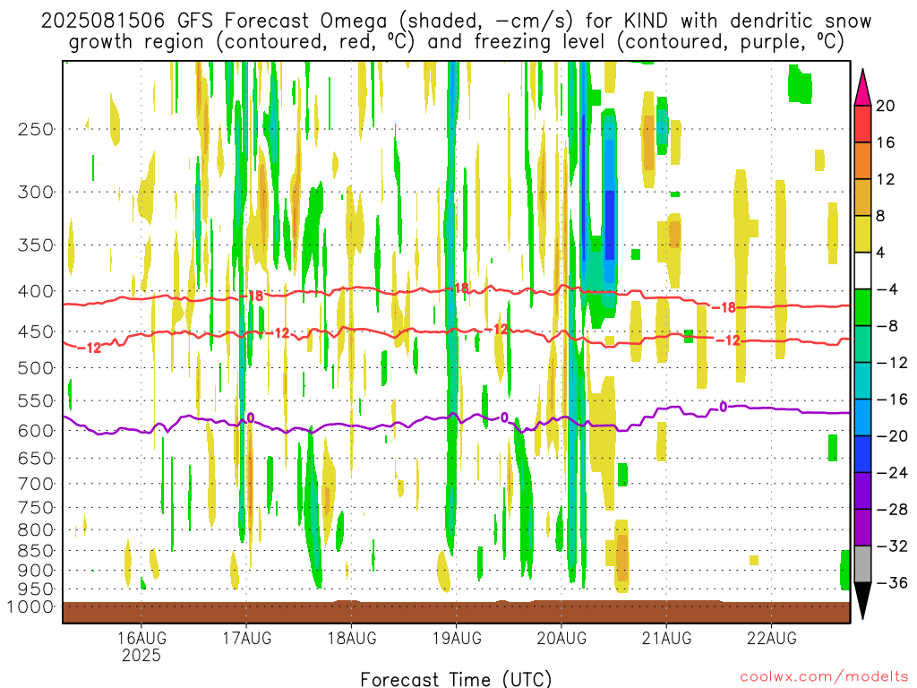Click the light blue -16 to -20 swatch
Image resolution: width=917 pixels, height=688 pixels.
click(862, 417)
